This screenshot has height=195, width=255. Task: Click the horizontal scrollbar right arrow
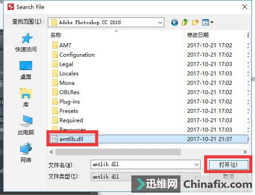pos(245,152)
